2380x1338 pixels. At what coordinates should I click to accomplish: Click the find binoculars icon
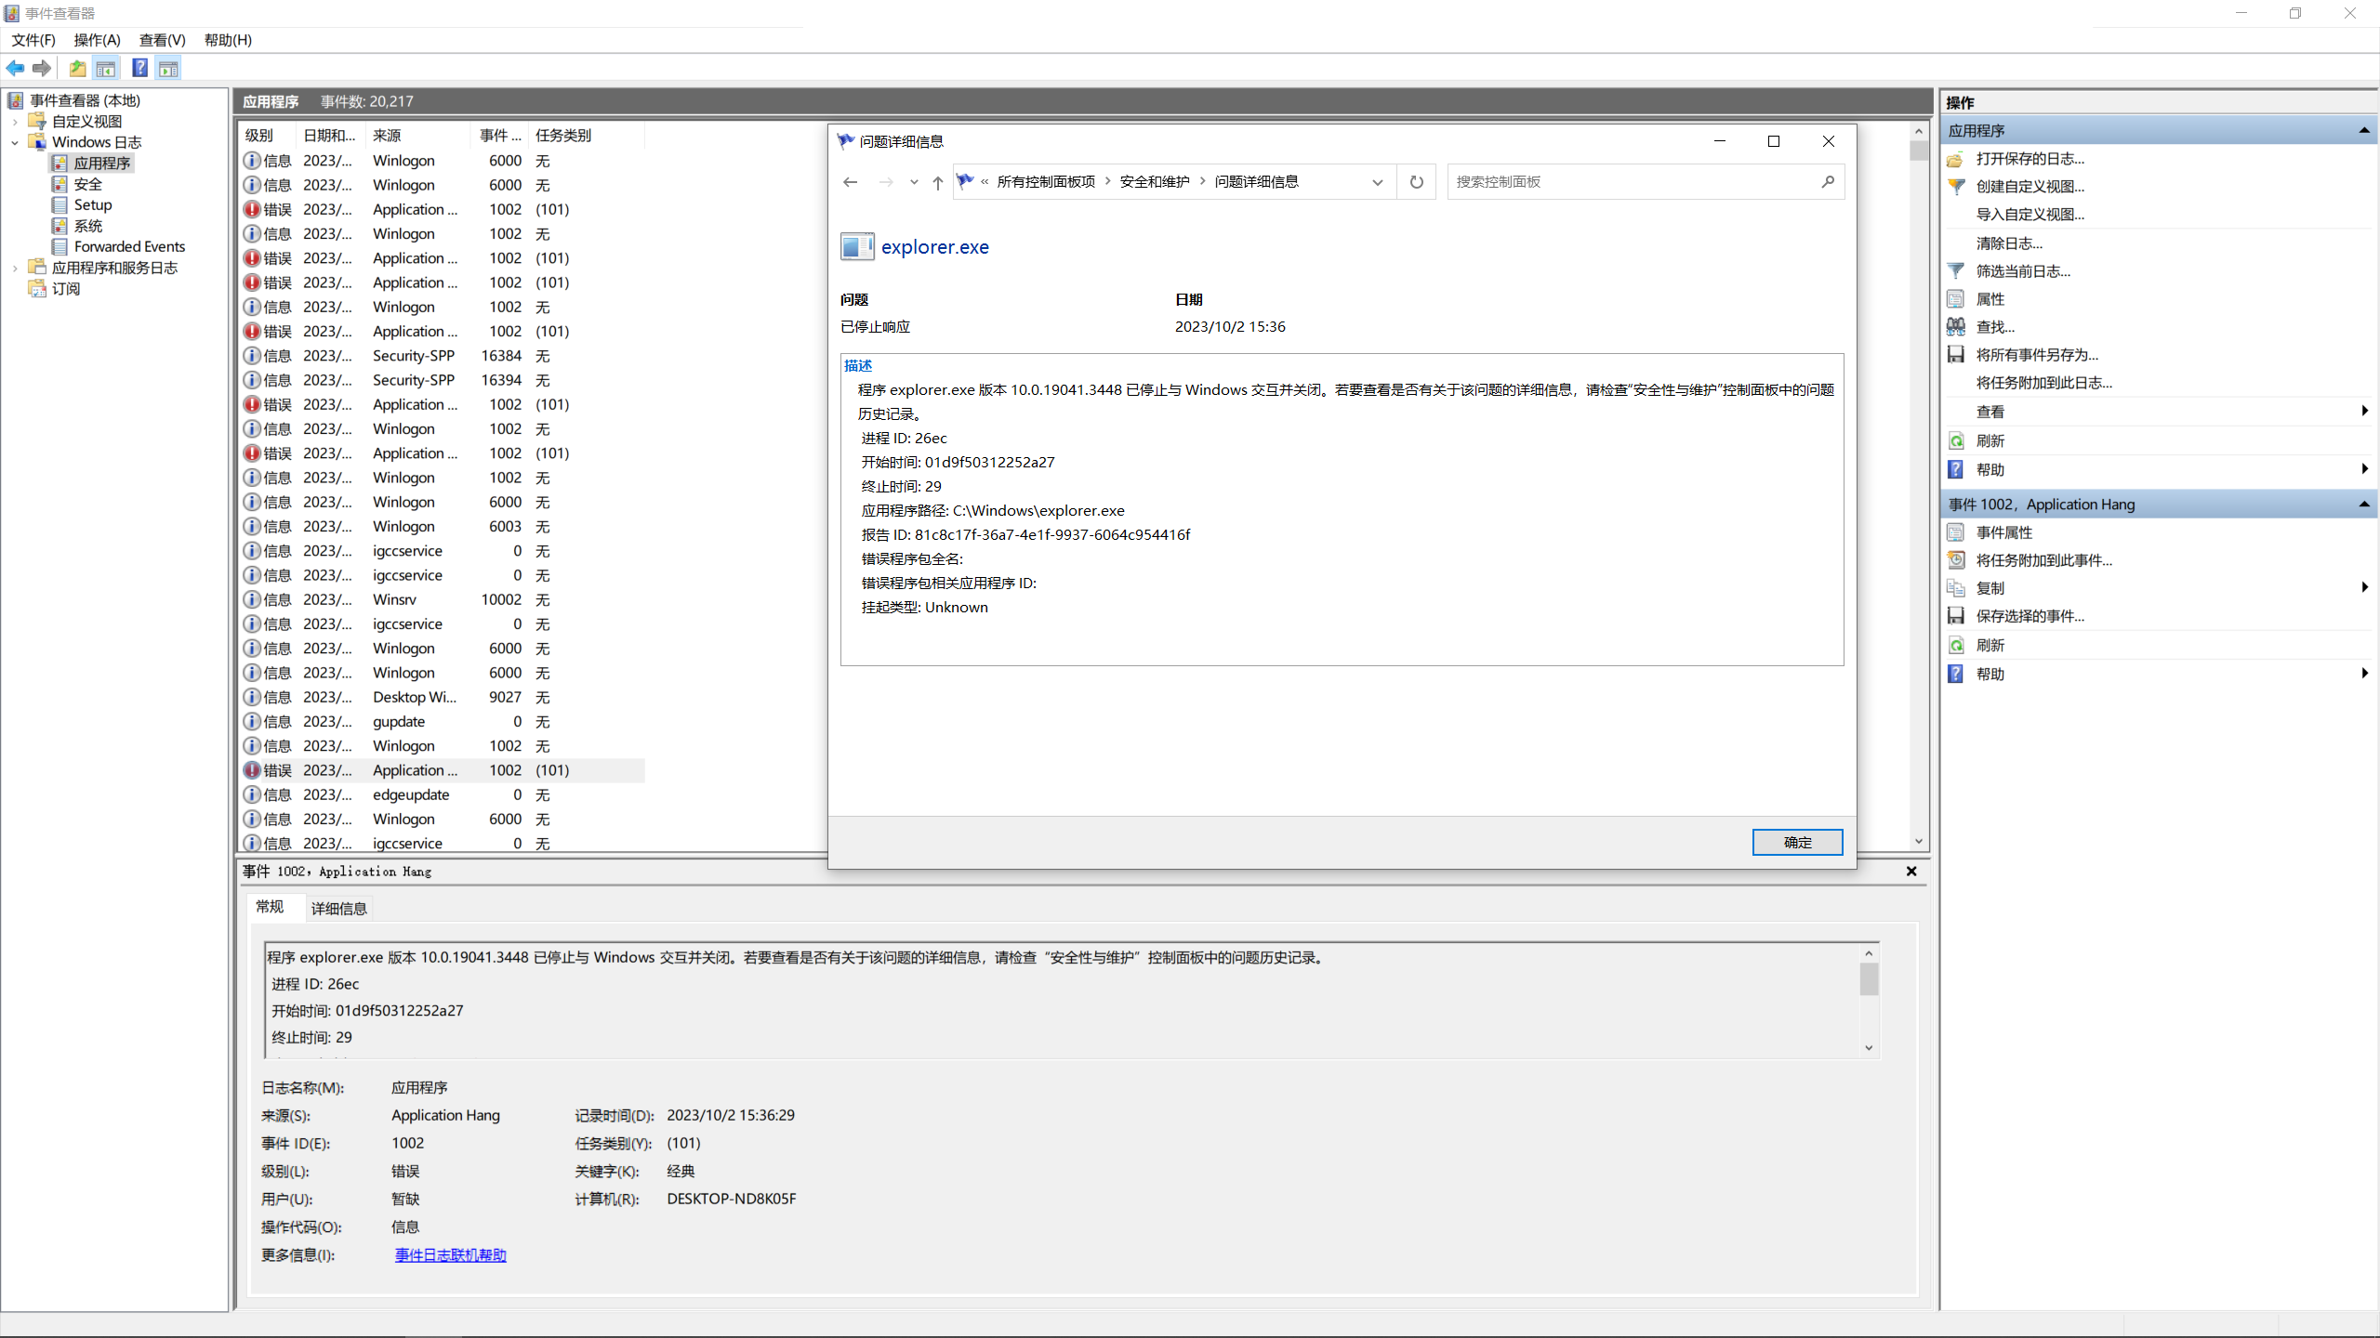[x=1956, y=327]
